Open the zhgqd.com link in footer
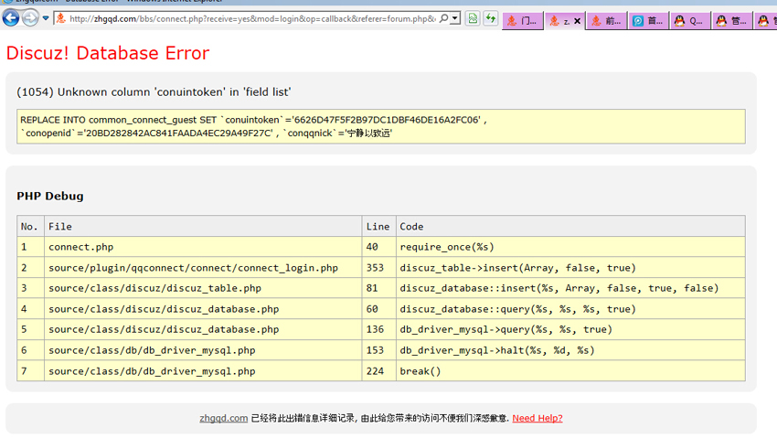 [x=223, y=418]
